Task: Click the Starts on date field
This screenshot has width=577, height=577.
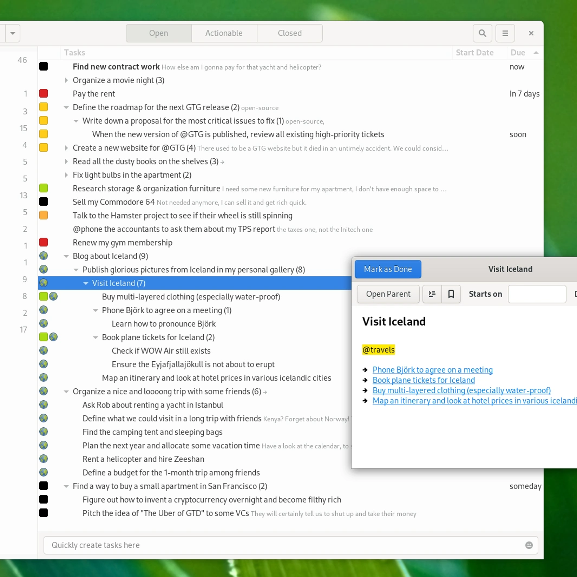Action: click(x=537, y=294)
